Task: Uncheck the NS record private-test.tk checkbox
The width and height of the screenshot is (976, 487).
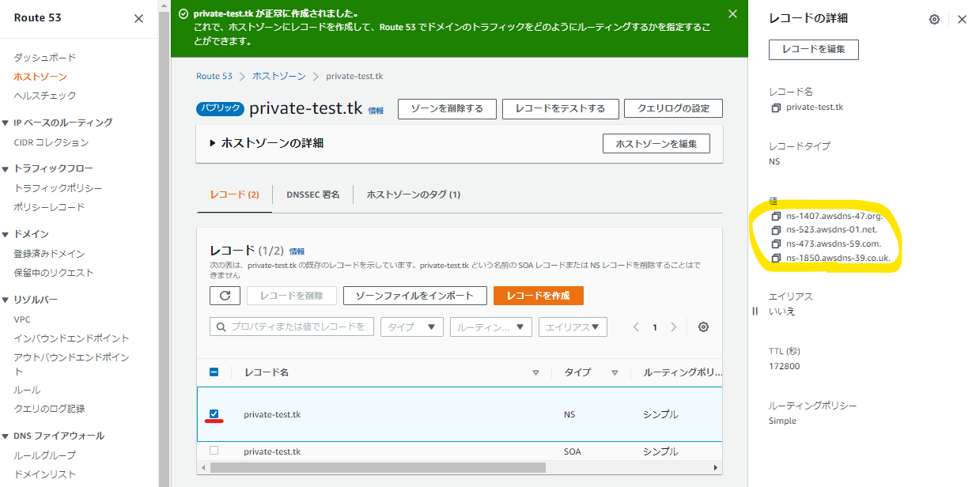Action: 214,413
